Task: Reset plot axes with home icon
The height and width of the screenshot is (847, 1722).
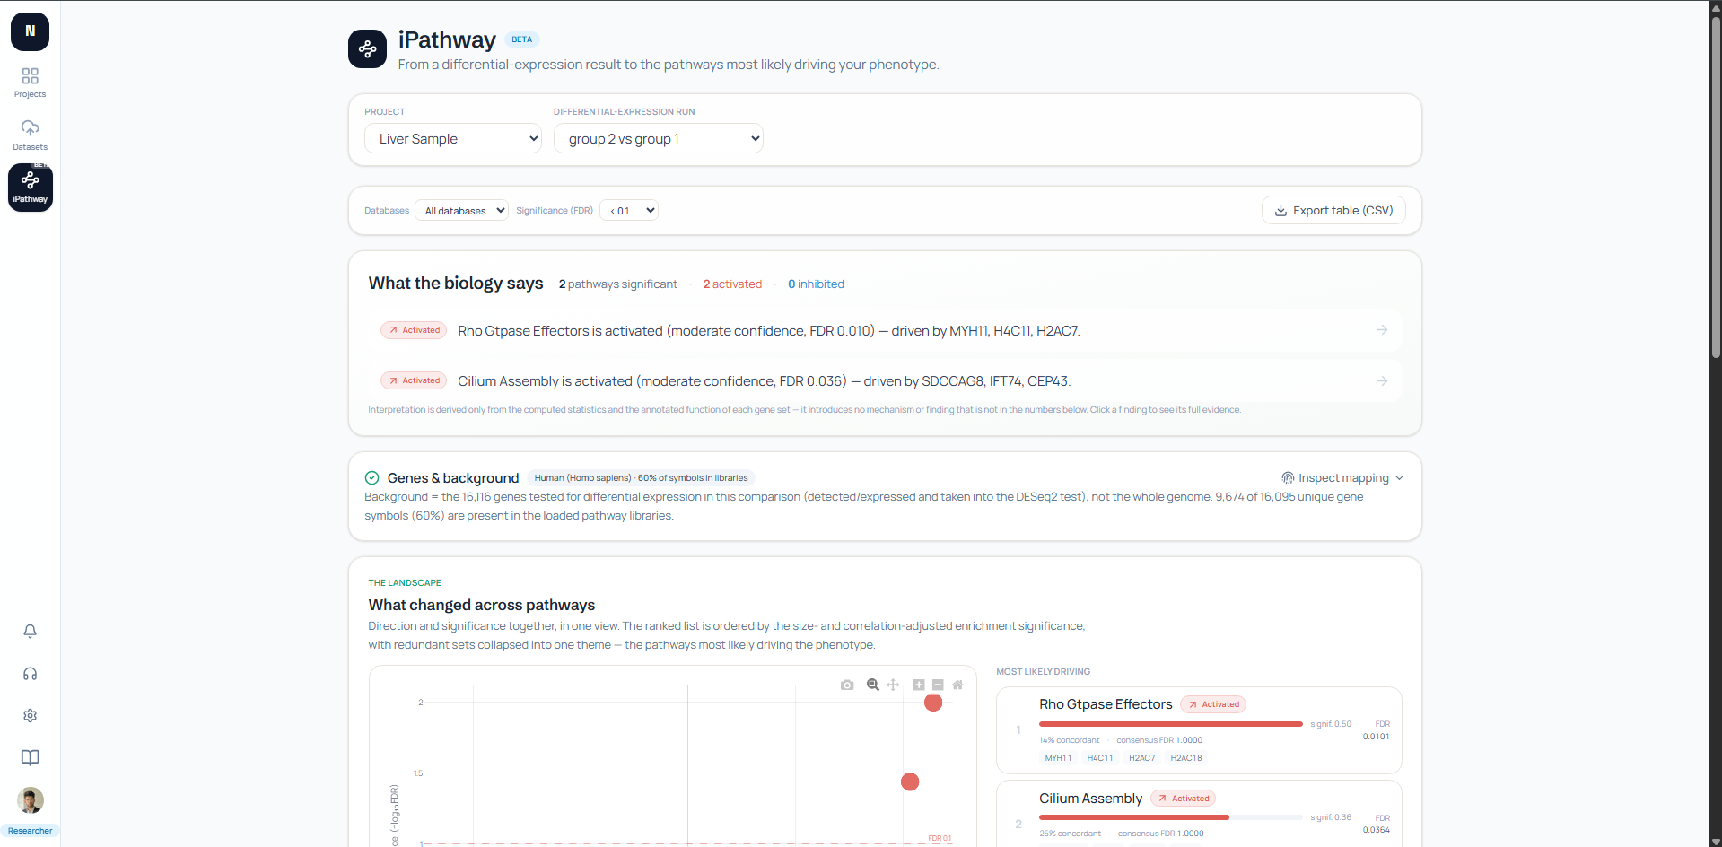Action: click(x=957, y=685)
